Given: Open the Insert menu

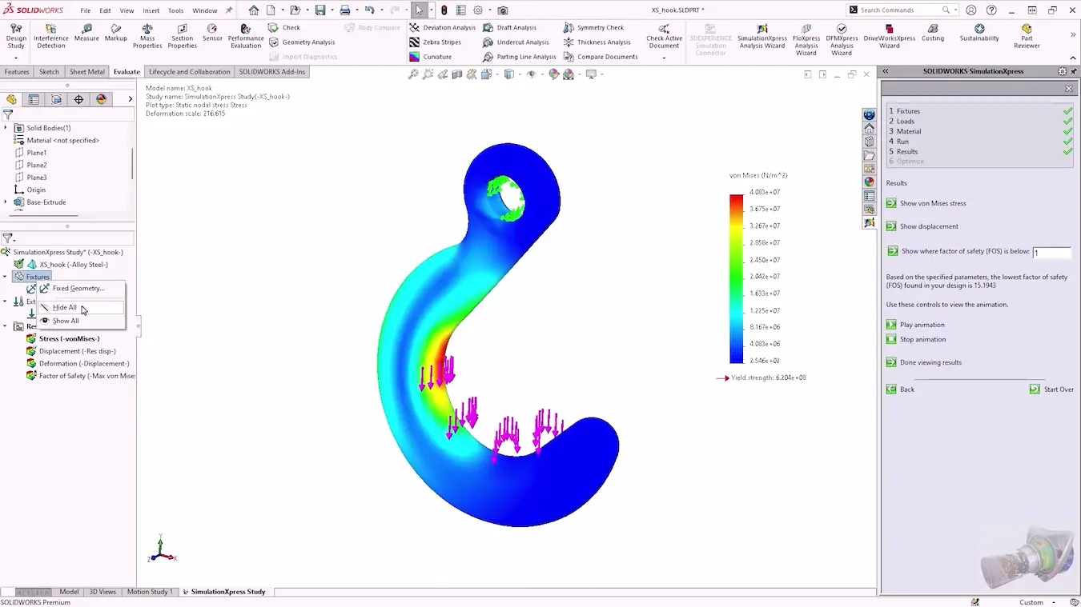Looking at the screenshot, I should [151, 11].
